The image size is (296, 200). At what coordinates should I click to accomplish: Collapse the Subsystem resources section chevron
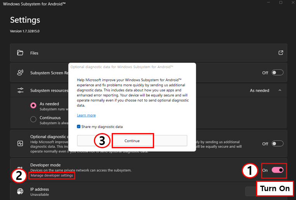pyautogui.click(x=280, y=91)
